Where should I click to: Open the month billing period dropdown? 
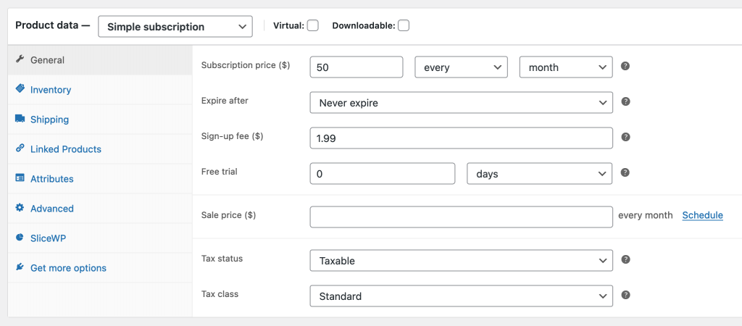click(565, 67)
